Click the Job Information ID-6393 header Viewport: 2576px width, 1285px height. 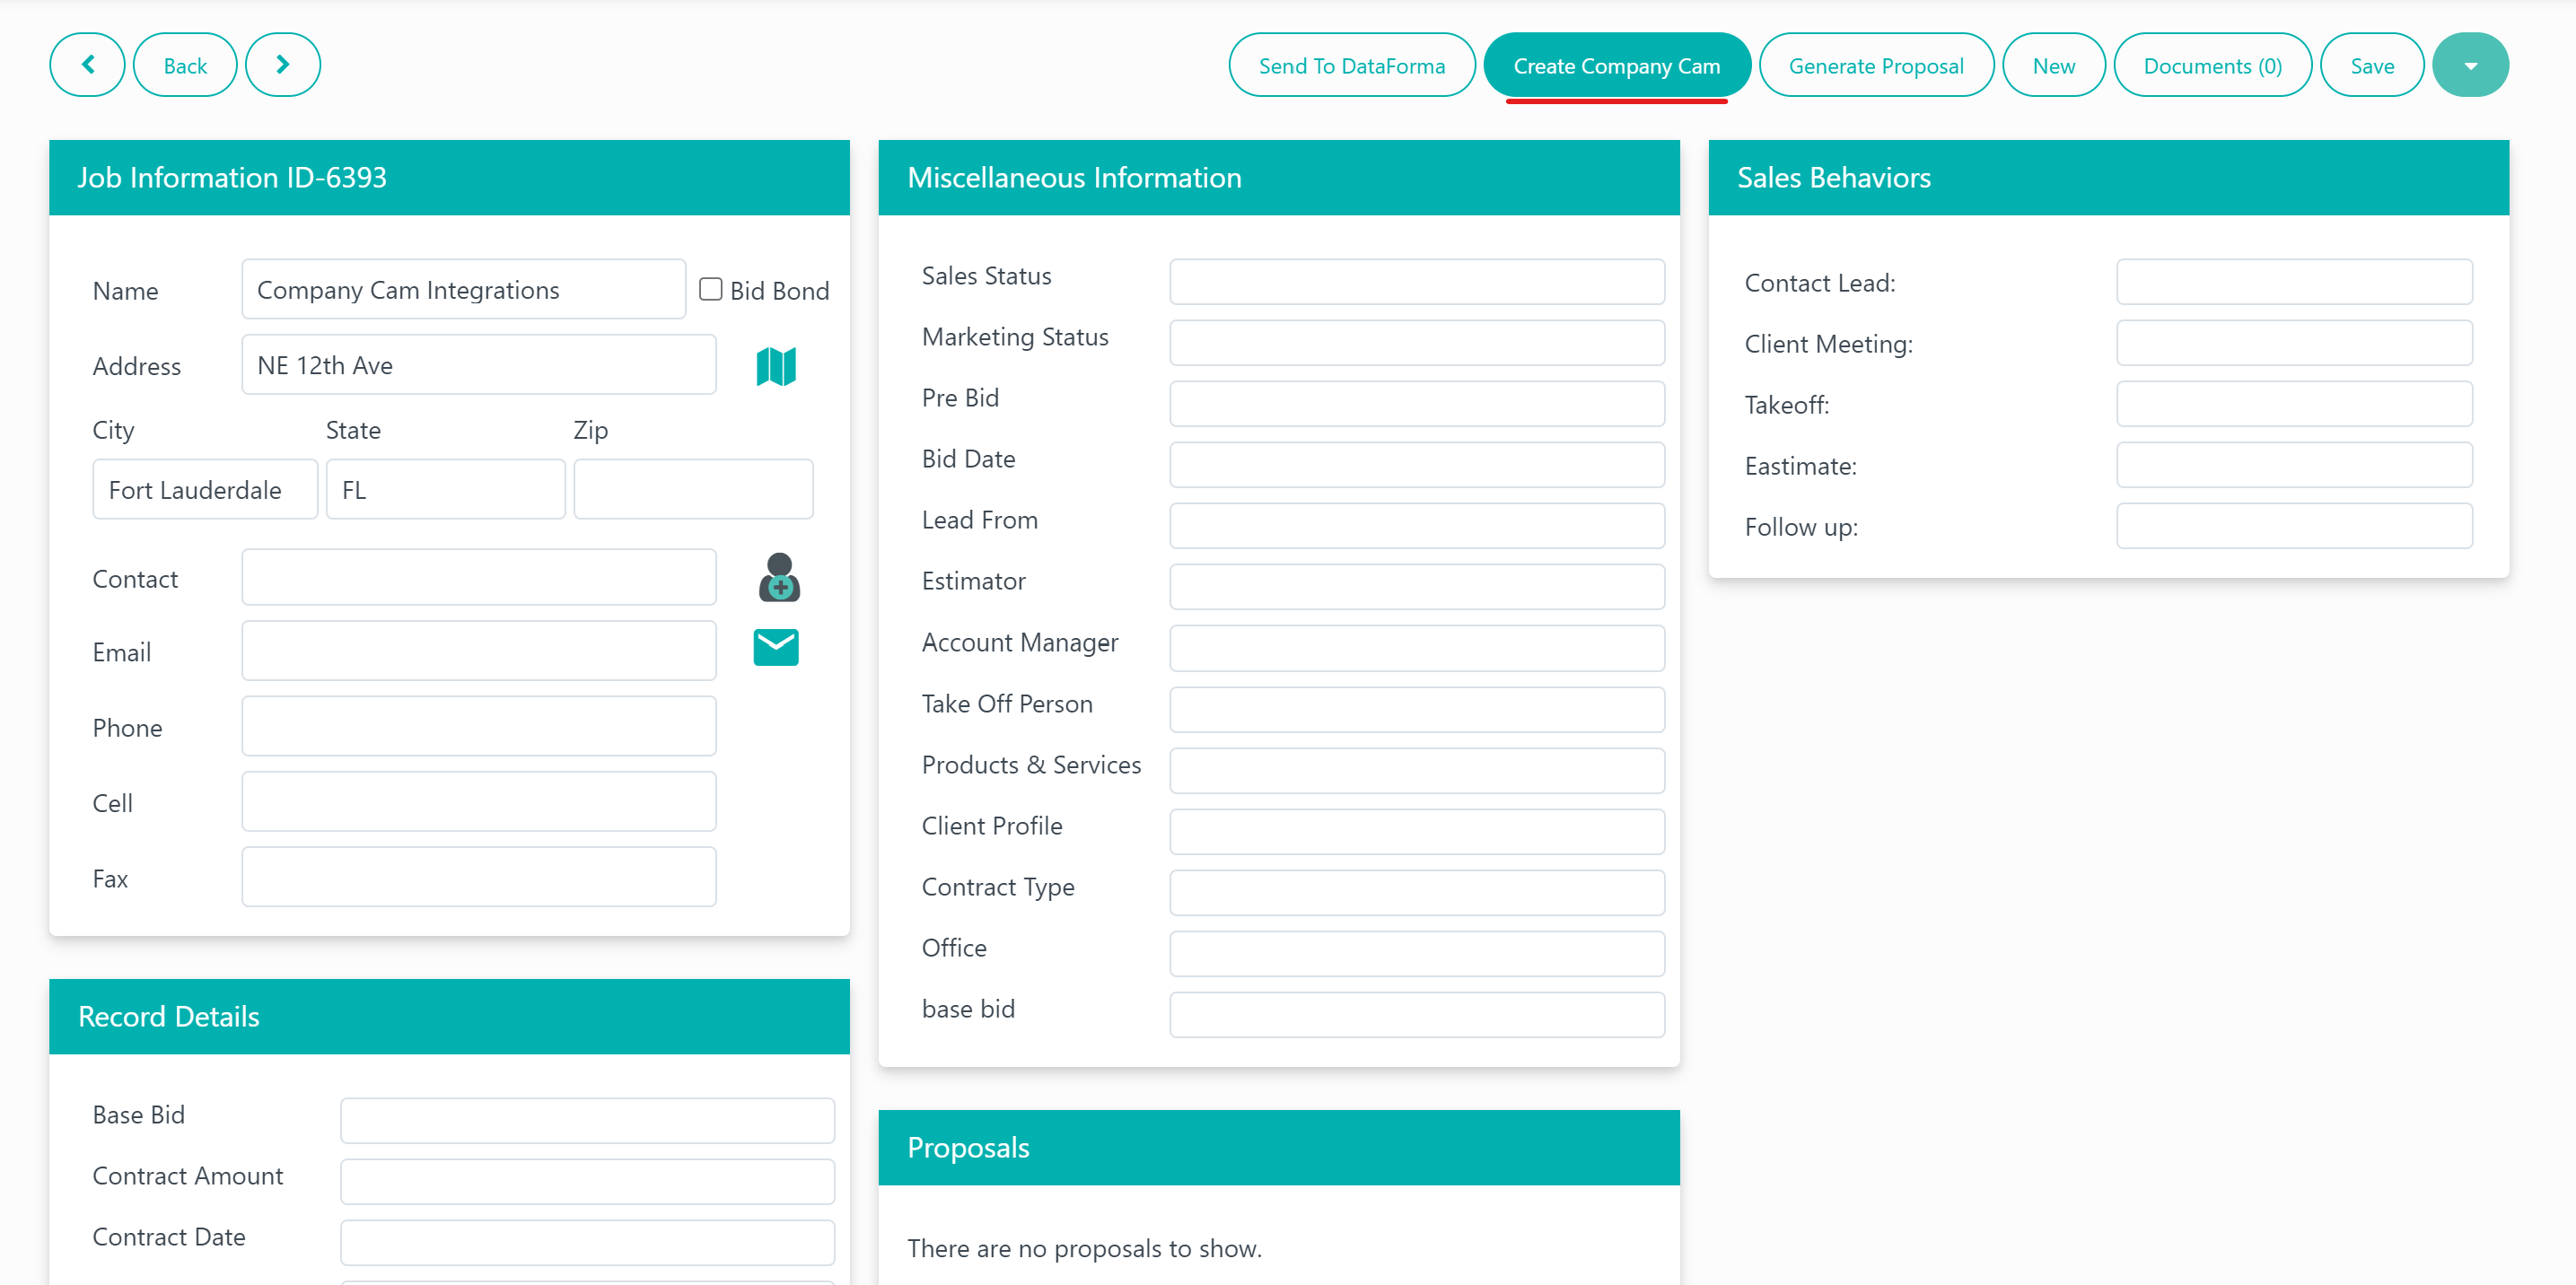click(449, 177)
